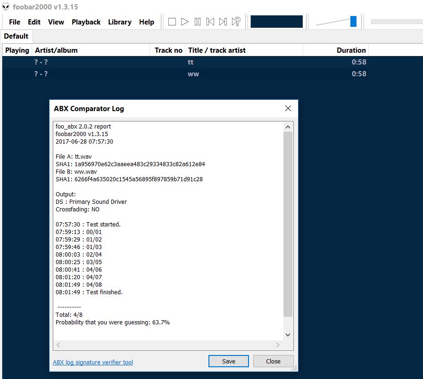Close the ABX Comparator Log dialog
The image size is (423, 379).
click(x=288, y=108)
